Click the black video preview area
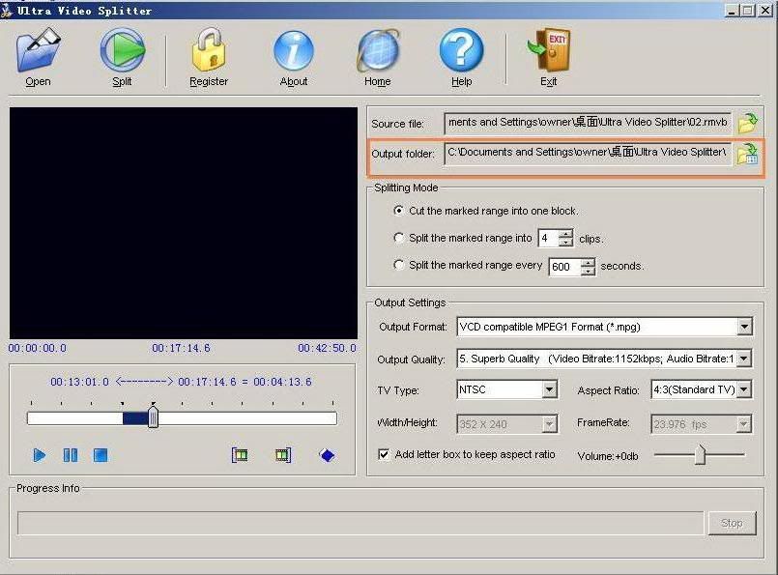This screenshot has width=778, height=575. point(183,223)
